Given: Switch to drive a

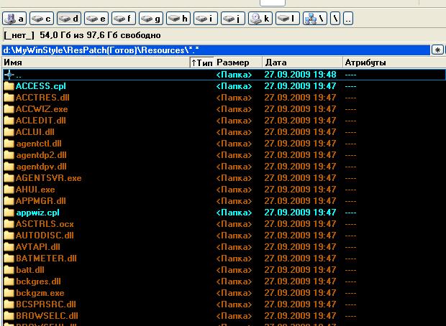Looking at the screenshot, I should 14,19.
